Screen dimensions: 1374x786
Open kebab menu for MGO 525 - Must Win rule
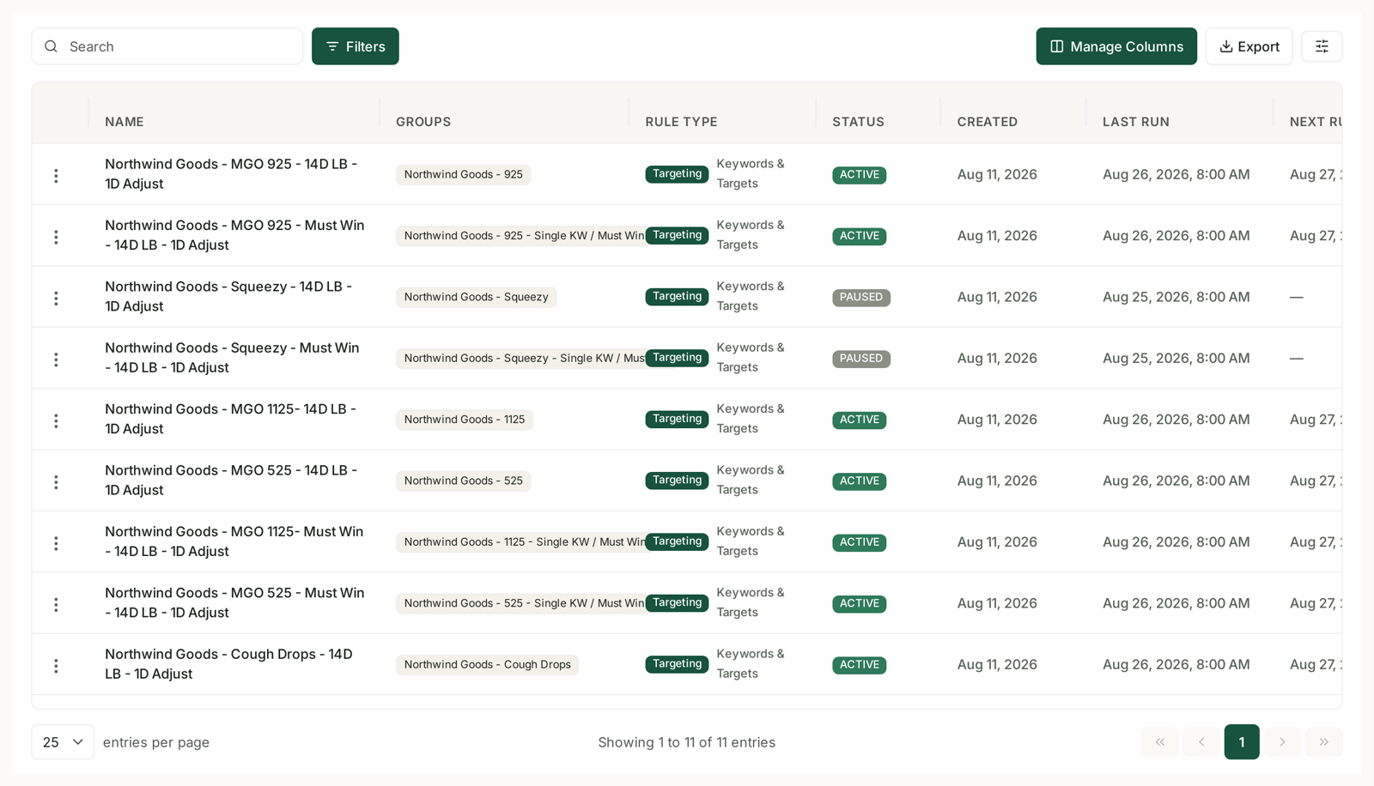click(x=56, y=604)
